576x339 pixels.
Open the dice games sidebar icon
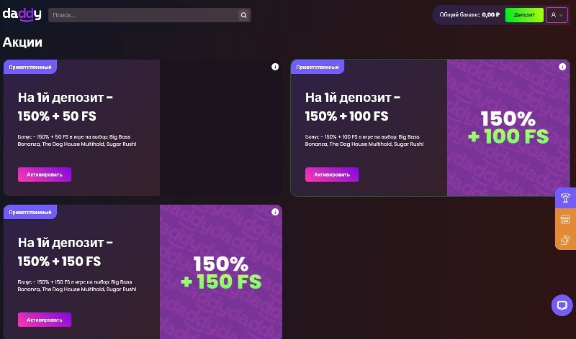pyautogui.click(x=565, y=239)
